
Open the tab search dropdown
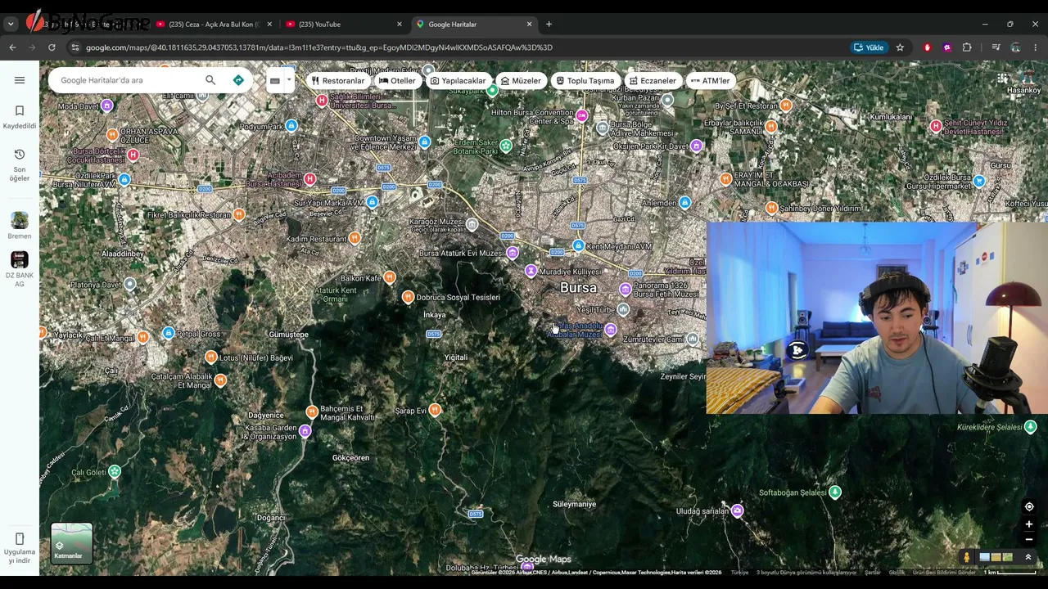click(x=11, y=25)
